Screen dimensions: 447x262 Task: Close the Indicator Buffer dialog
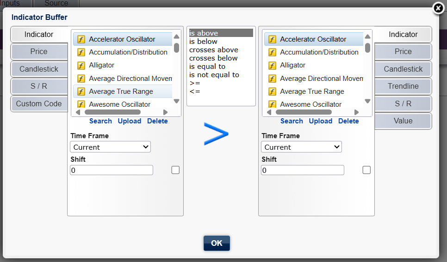[x=438, y=8]
